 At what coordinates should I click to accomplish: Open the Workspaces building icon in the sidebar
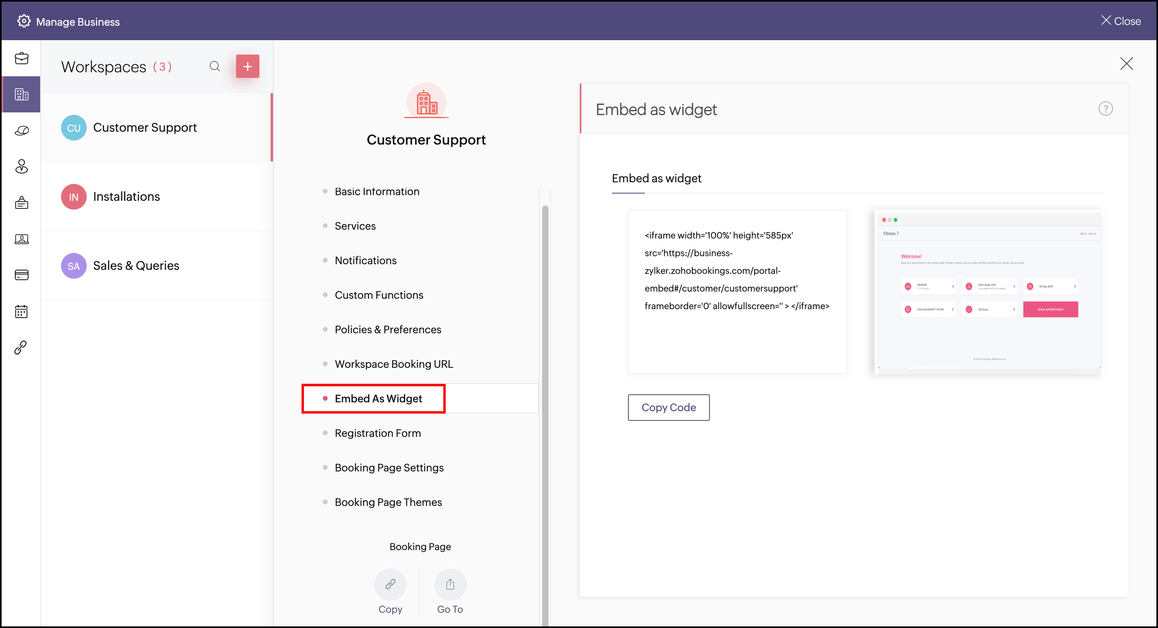(22, 94)
